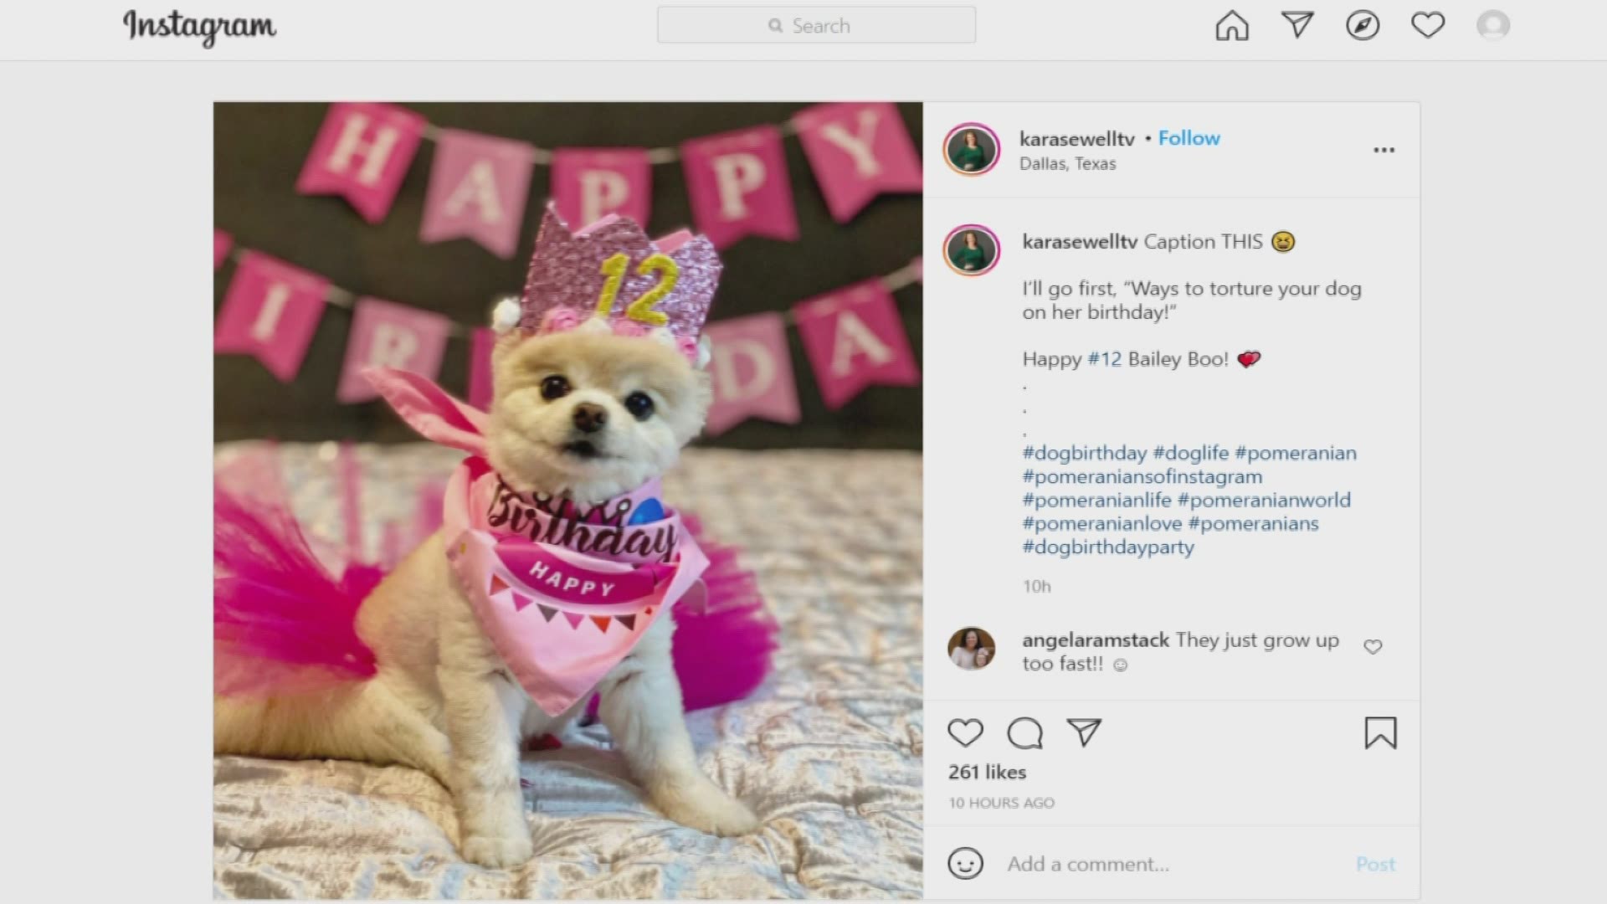The image size is (1607, 904).
Task: Open the Instagram logo home link
Action: (x=199, y=28)
